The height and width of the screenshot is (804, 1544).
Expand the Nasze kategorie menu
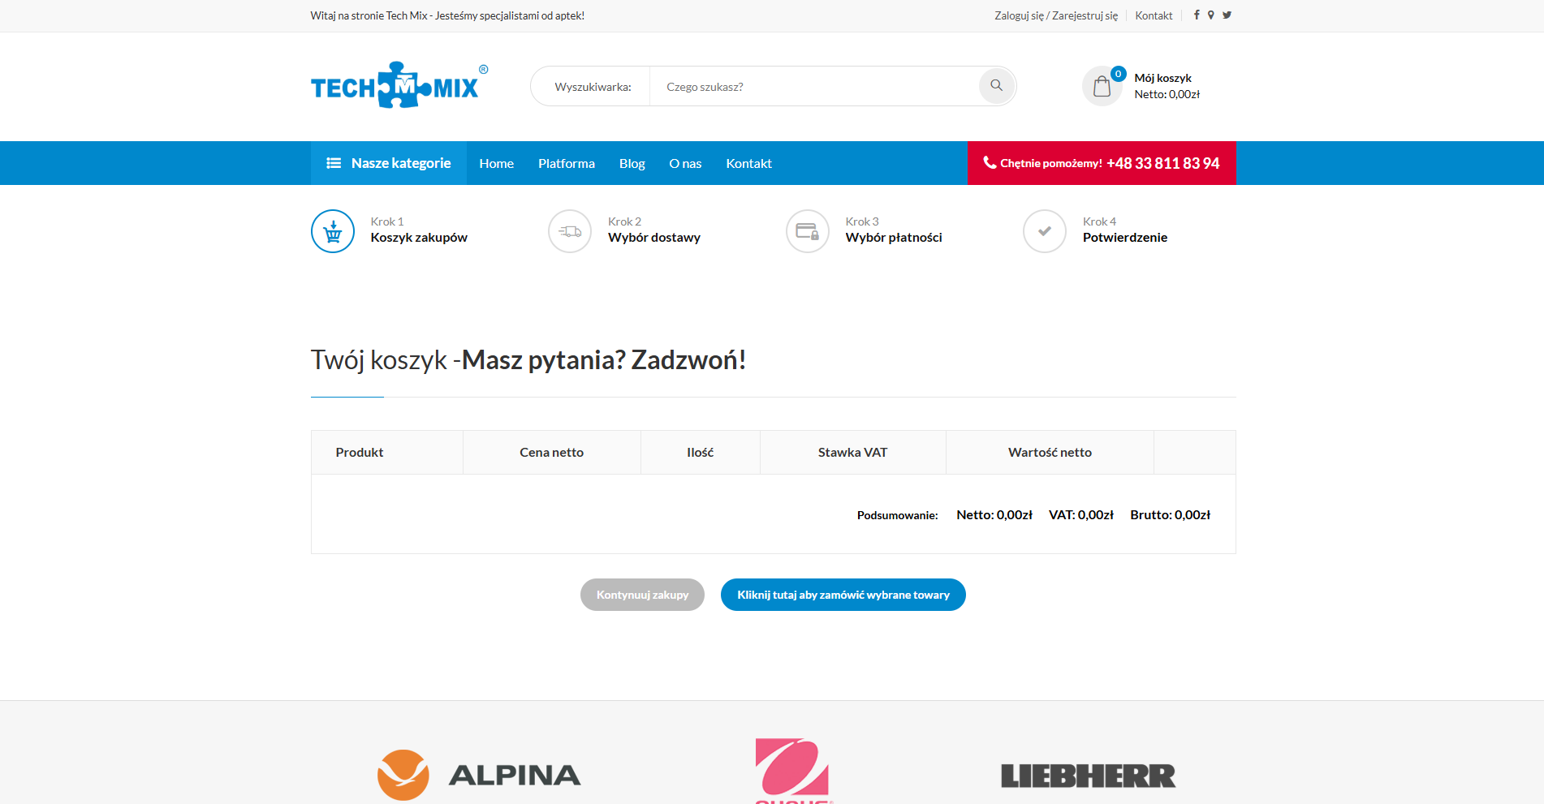pos(389,163)
